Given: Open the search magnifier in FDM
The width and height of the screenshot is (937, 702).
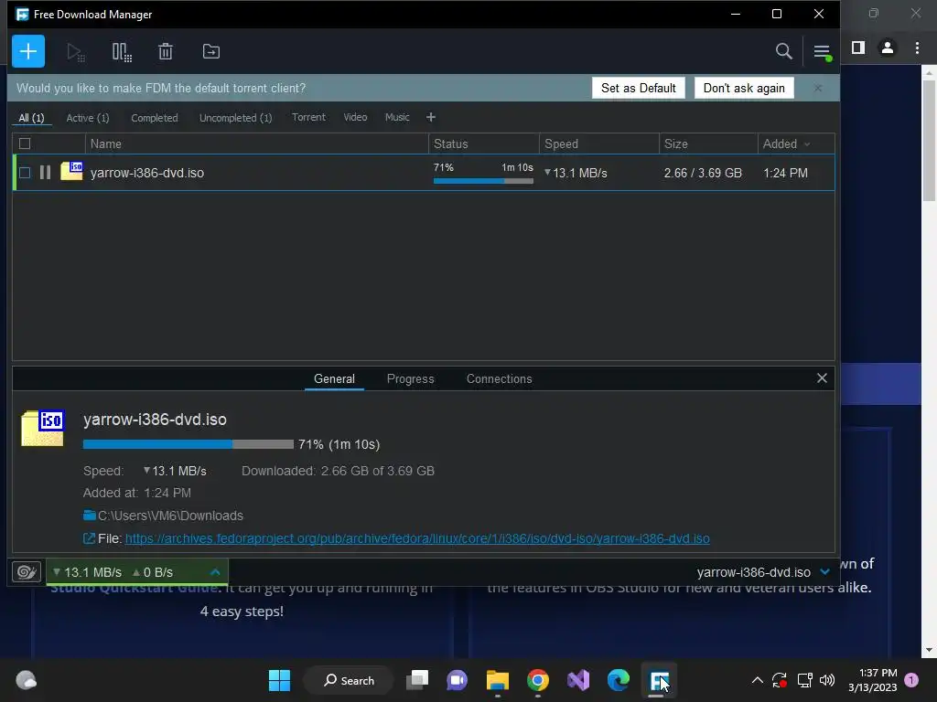Looking at the screenshot, I should click(783, 51).
